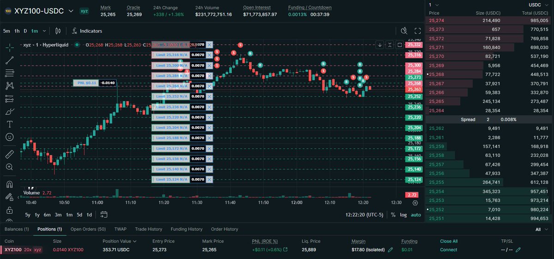Click the PNL $0.11 position line label
The width and height of the screenshot is (554, 259).
coord(85,83)
